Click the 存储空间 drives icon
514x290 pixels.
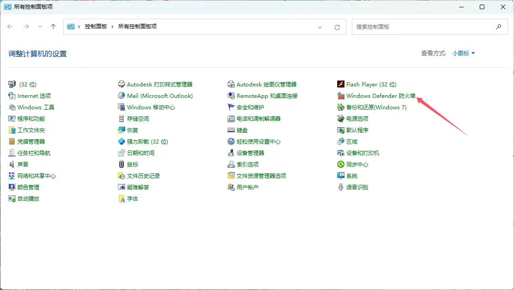(121, 119)
